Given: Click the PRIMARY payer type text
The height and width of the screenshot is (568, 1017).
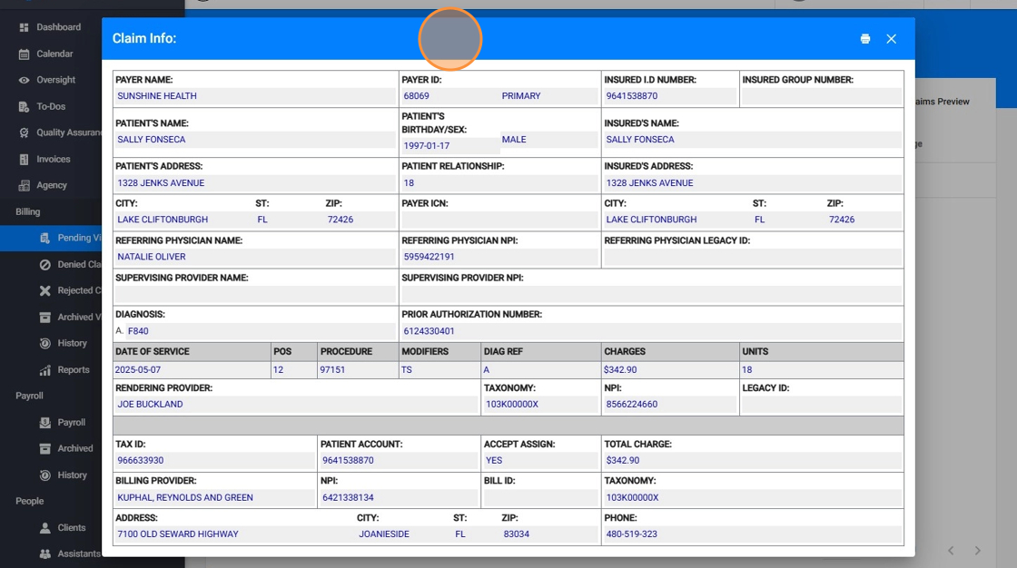Looking at the screenshot, I should point(521,96).
